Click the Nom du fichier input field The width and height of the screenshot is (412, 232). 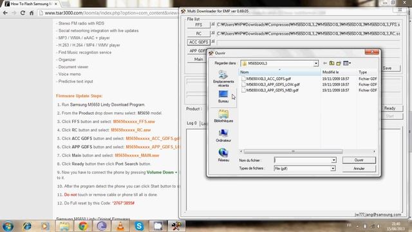303,160
